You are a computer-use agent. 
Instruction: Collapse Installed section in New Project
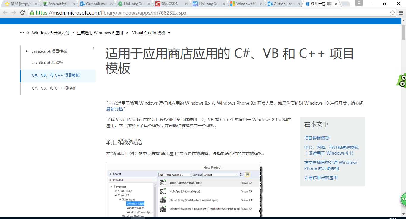pos(111,180)
